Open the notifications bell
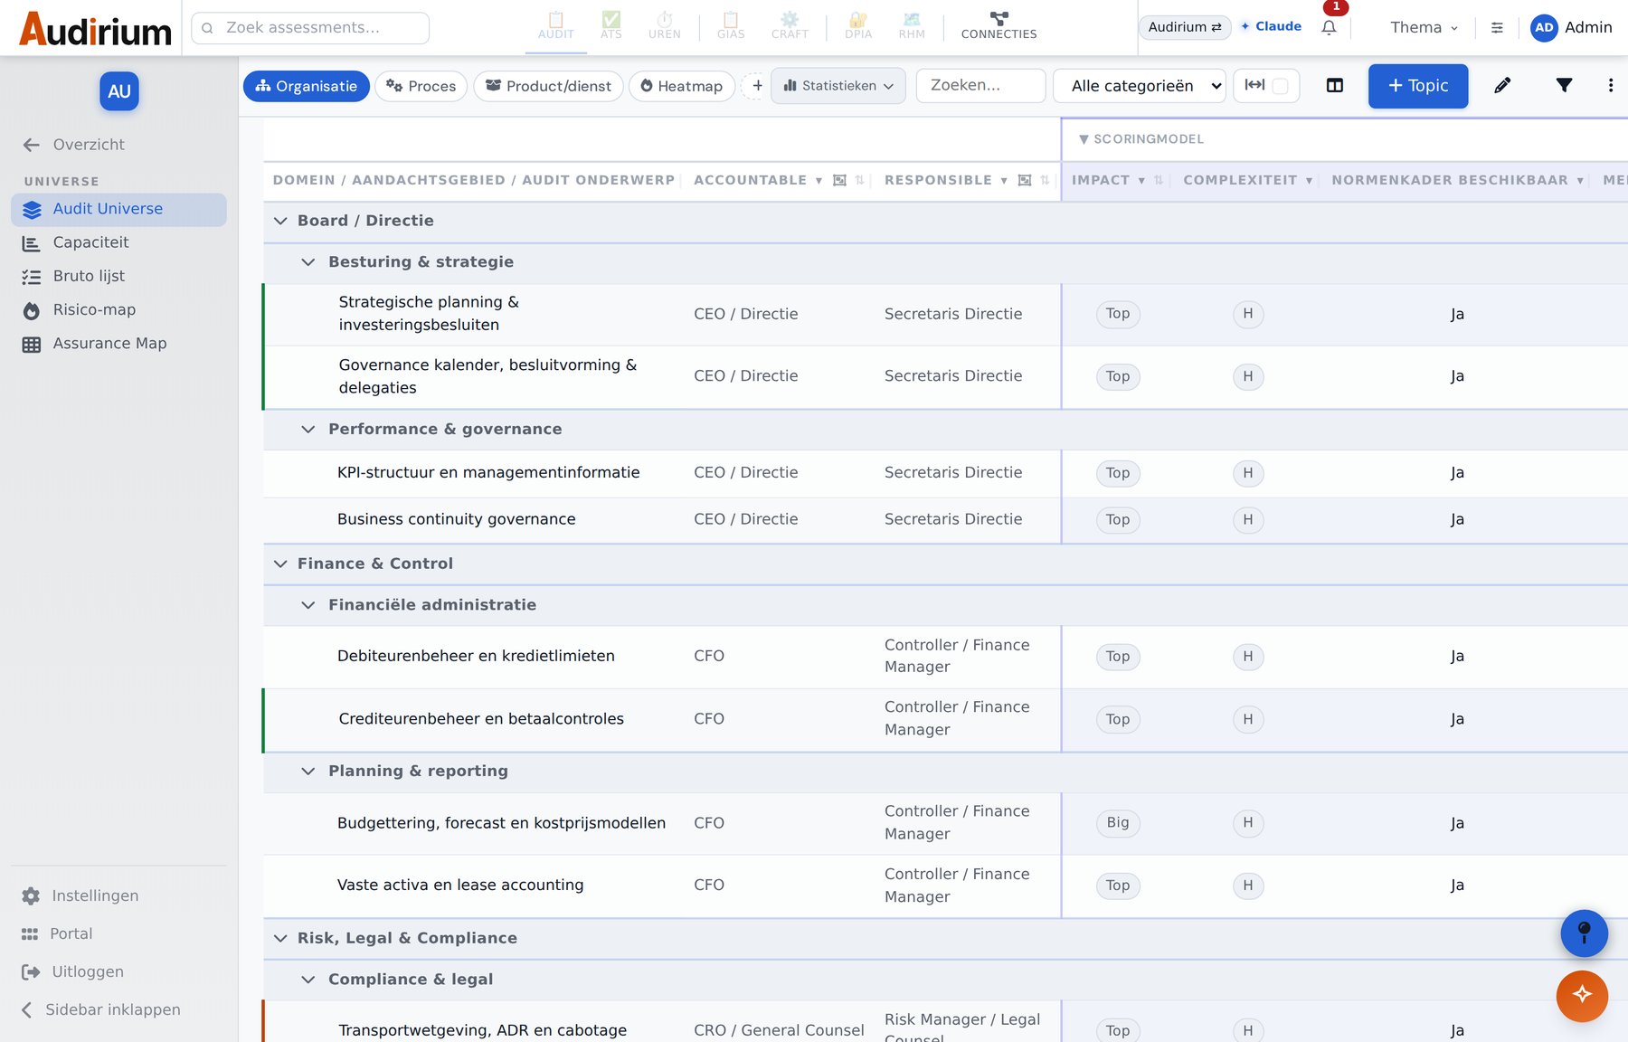Viewport: 1628px width, 1042px height. pos(1329,27)
